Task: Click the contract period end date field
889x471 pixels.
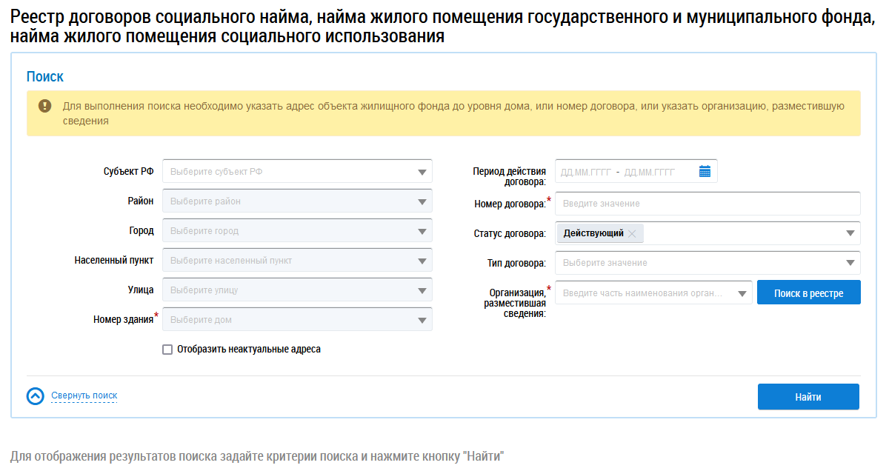Action: 650,172
